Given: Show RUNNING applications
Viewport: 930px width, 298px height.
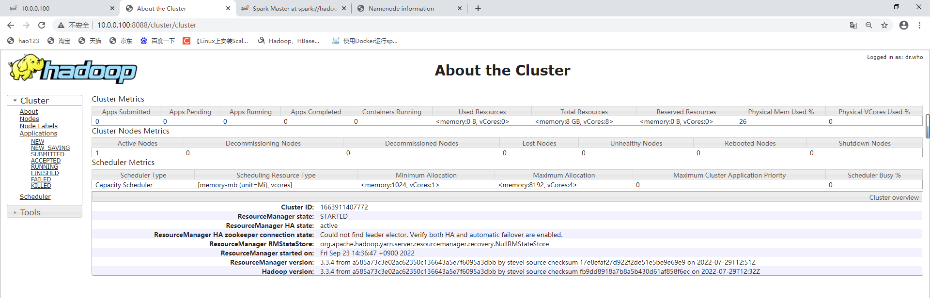Looking at the screenshot, I should pos(45,167).
